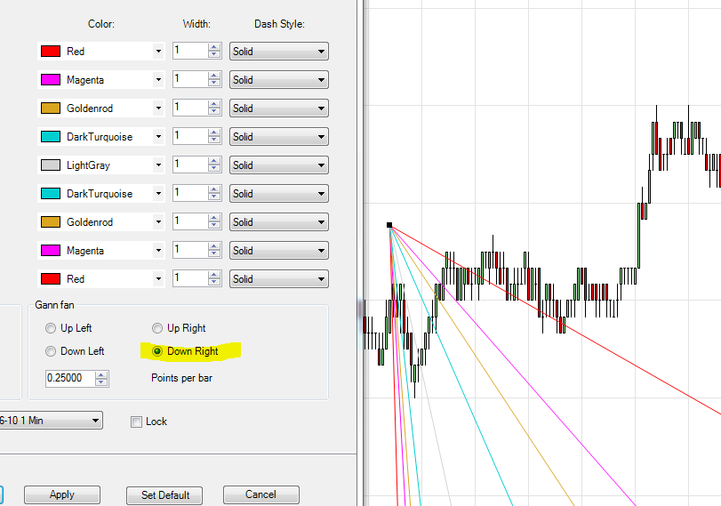
Task: Click the width field in the first Red row
Action: [x=190, y=51]
